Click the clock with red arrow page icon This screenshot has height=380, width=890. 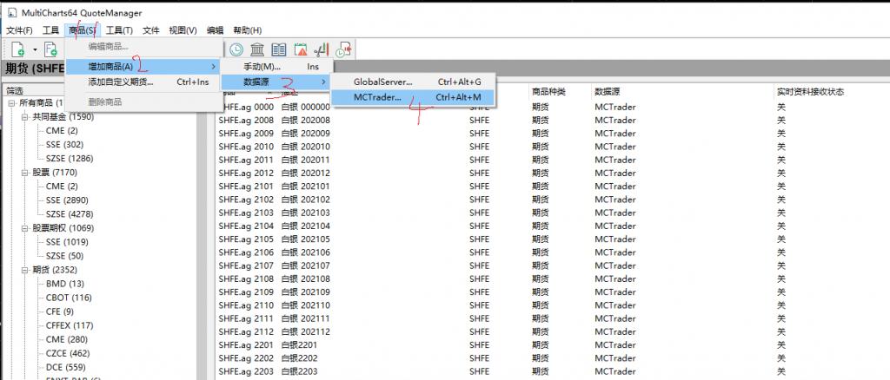(342, 49)
